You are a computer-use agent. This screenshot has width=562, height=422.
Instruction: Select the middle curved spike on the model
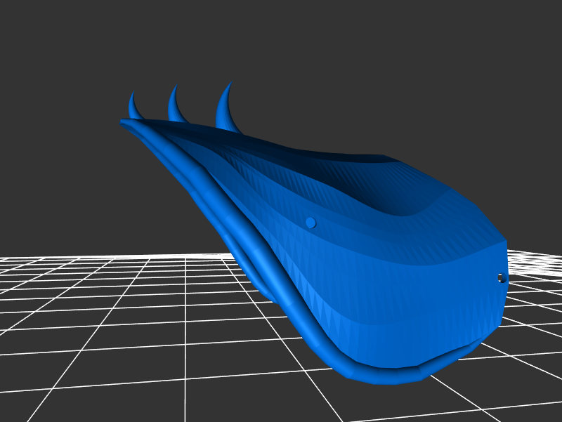point(174,105)
